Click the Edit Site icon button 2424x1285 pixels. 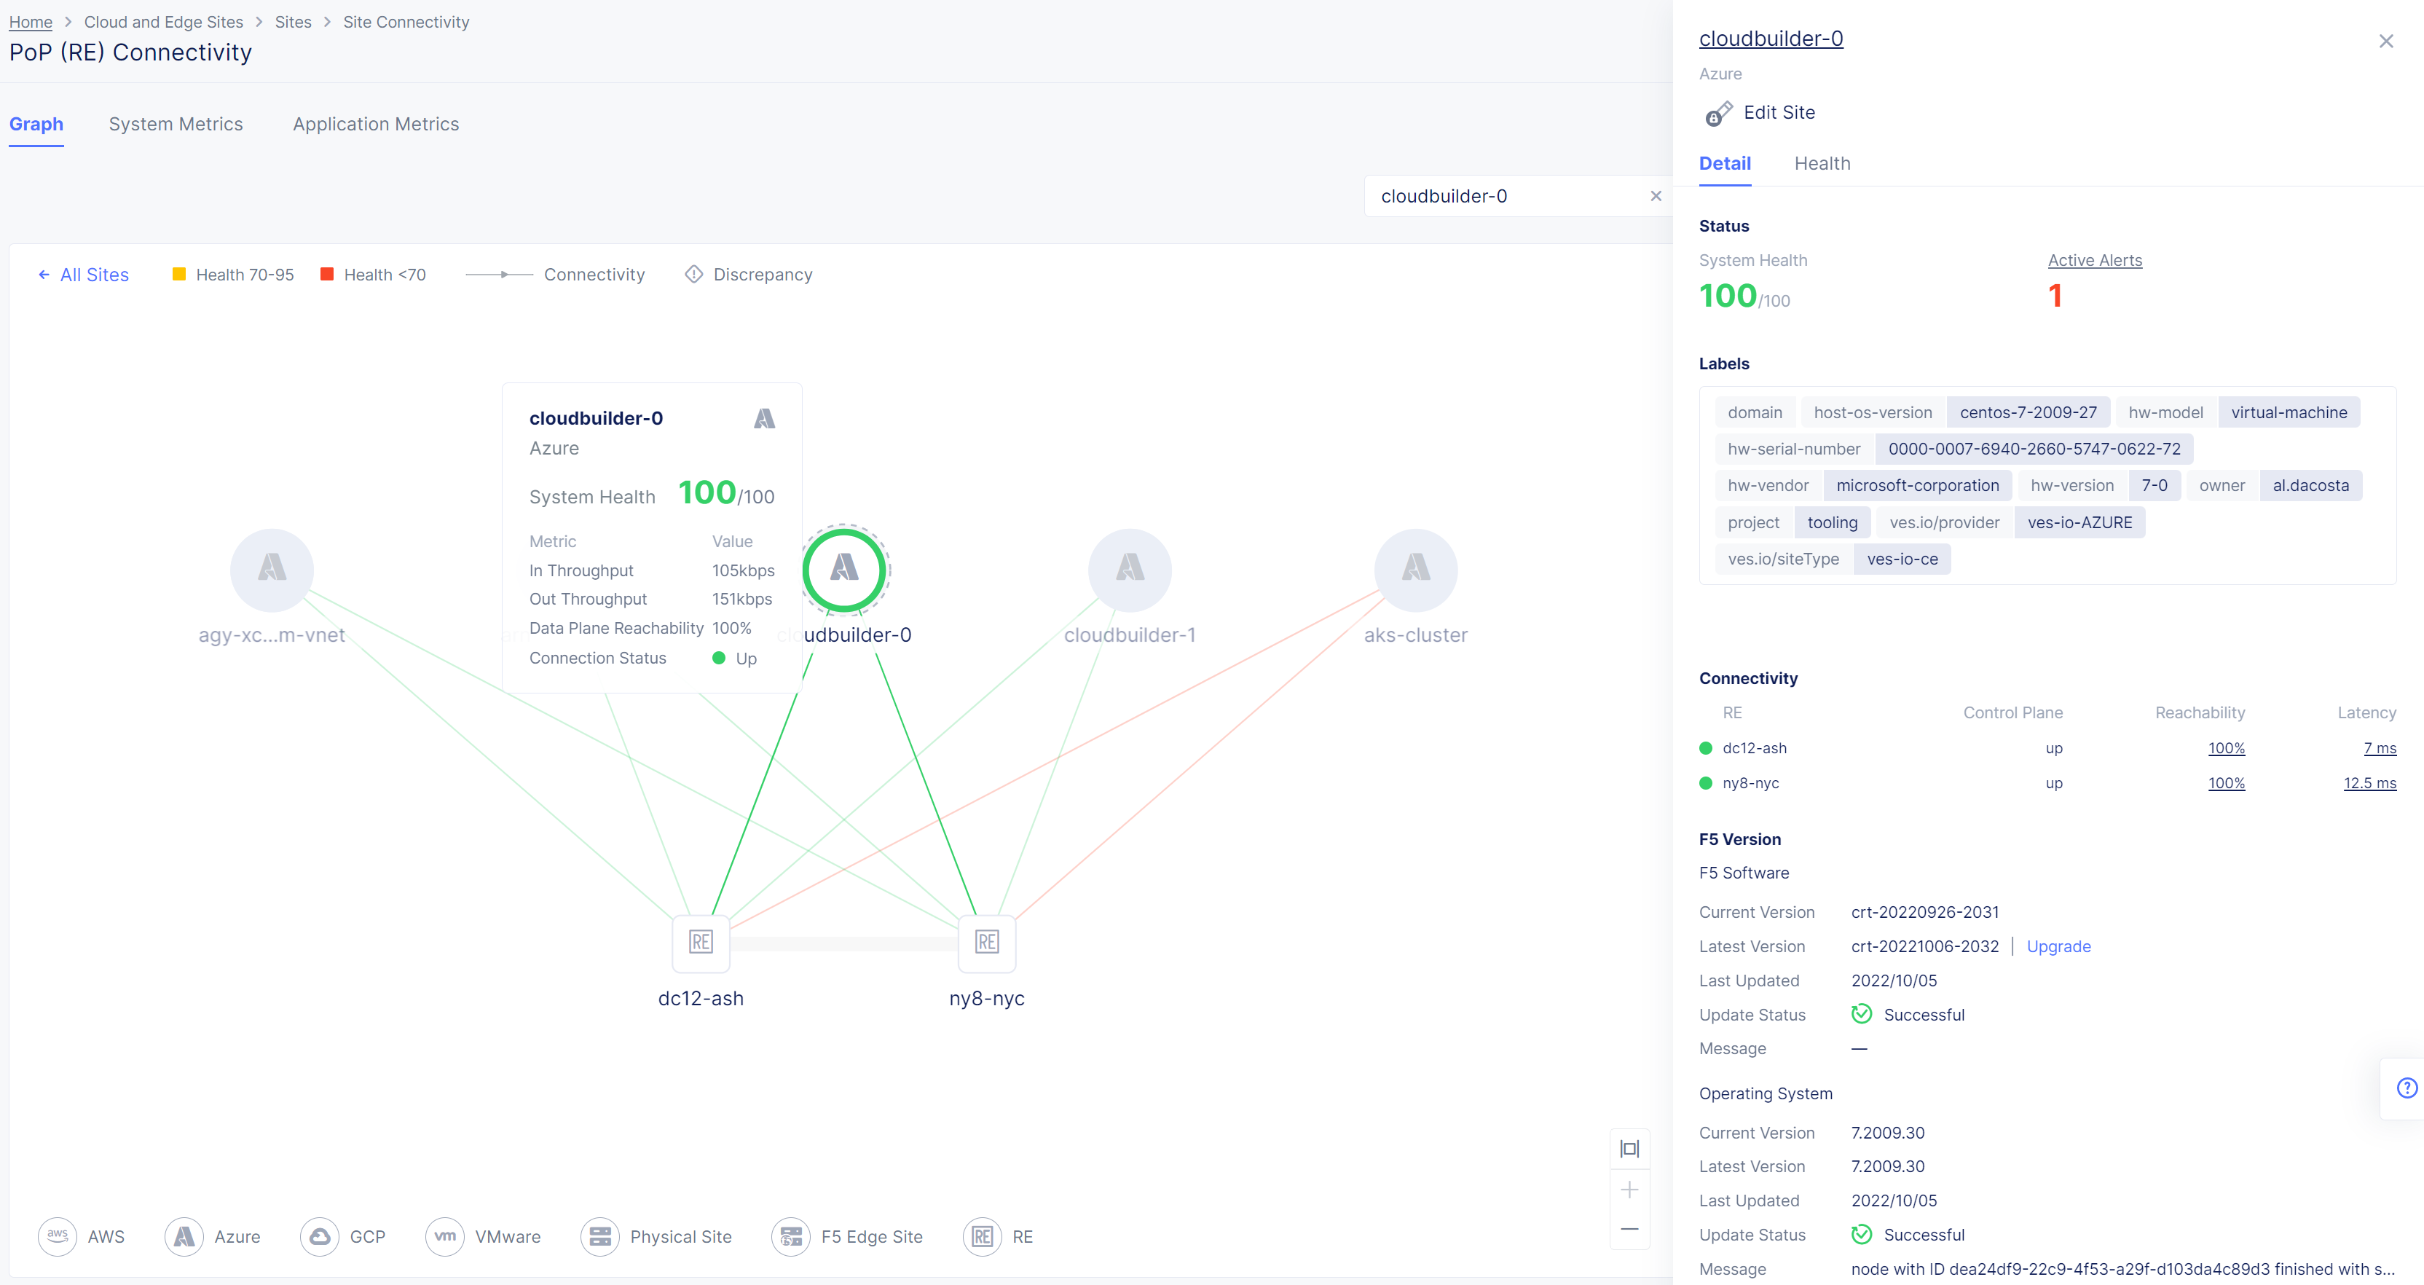1718,113
